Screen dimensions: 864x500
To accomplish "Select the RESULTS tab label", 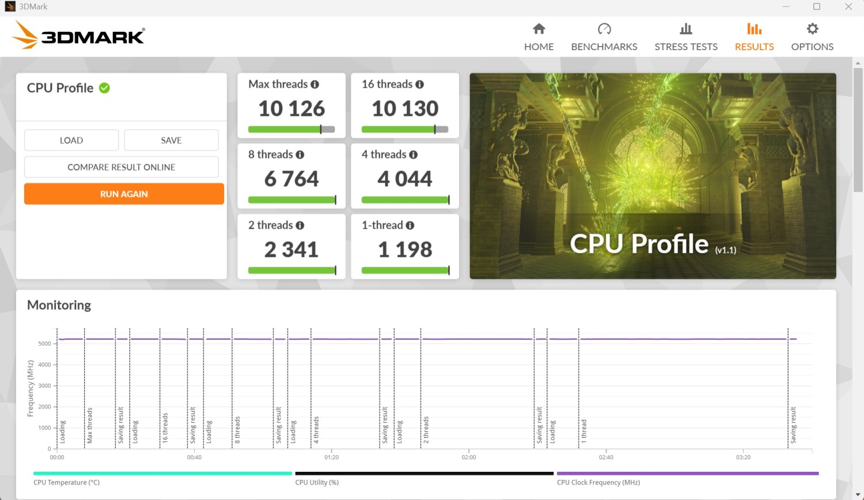I will (x=755, y=47).
